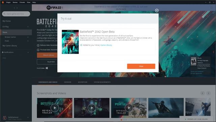Viewport: 216px width, 122px height.
Task: Select the first carousel page dot
Action: click(122, 120)
